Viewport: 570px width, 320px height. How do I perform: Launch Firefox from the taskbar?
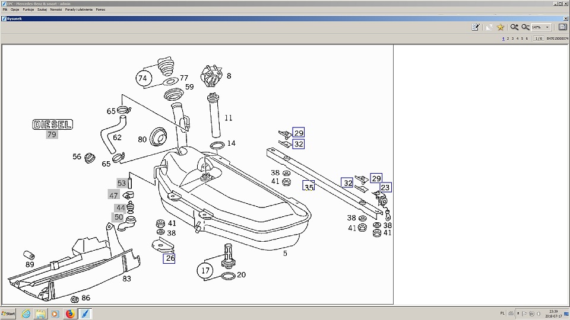tap(70, 313)
